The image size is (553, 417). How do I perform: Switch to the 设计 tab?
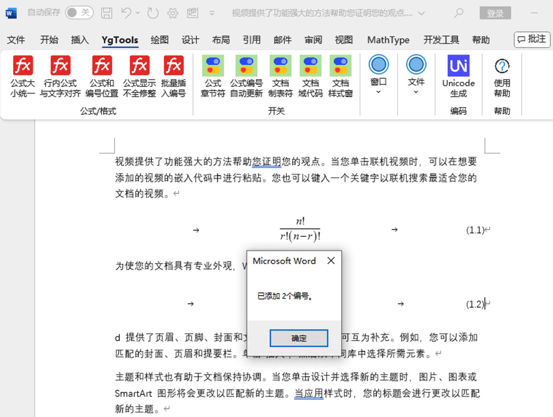pos(190,40)
